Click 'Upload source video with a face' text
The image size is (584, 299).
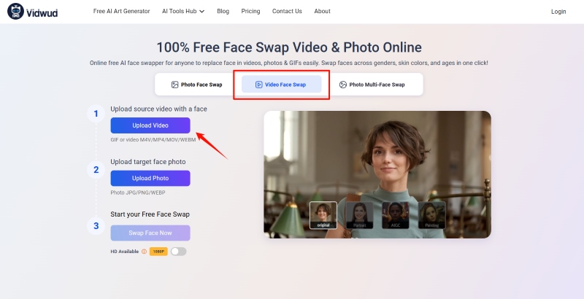pos(158,109)
